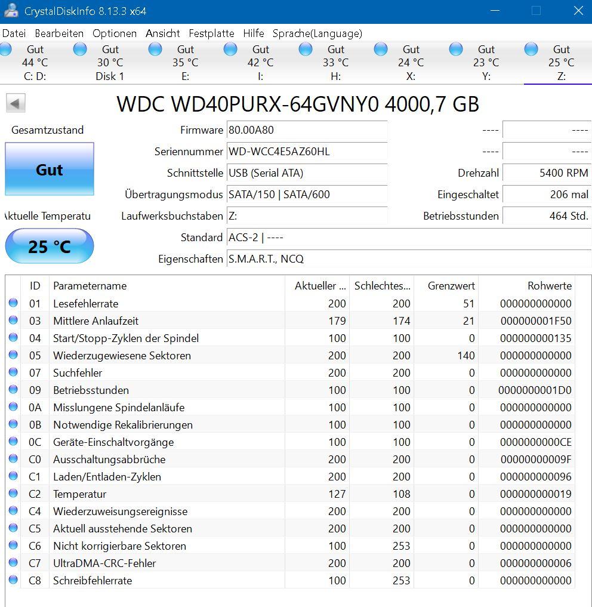Click the Laufwerksbuchstaben field Z:
Viewport: 592px width, 607px height.
307,215
